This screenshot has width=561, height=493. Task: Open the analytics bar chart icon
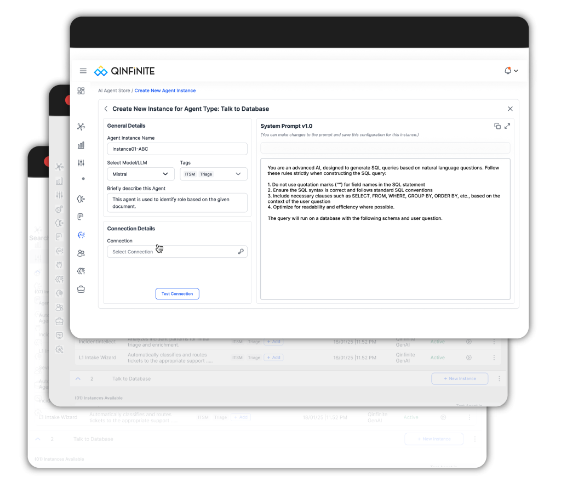(81, 145)
